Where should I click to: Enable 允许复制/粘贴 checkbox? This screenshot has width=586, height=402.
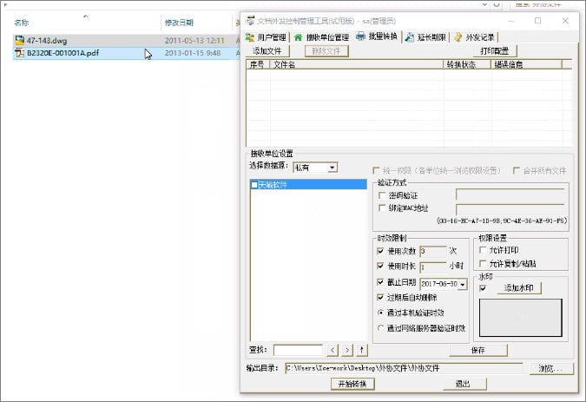coord(483,263)
